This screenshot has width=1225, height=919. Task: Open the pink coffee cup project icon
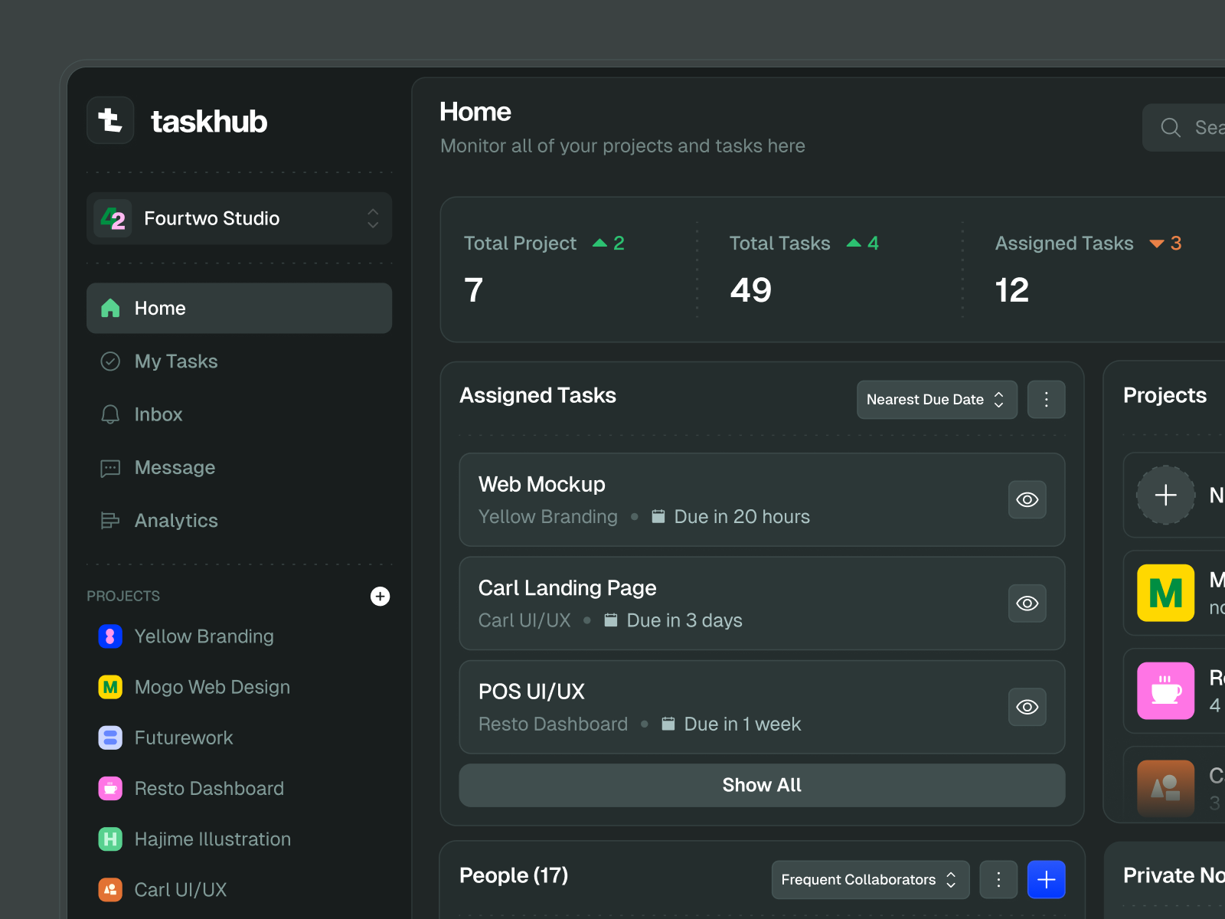1165,691
